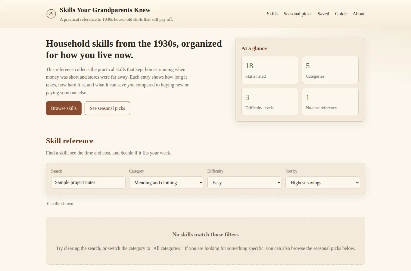This screenshot has height=271, width=411.
Task: Click the '0 skills shown.' status text
Action: 61,204
